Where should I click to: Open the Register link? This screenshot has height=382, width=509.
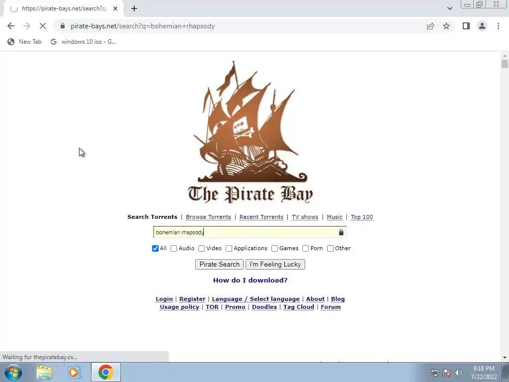coord(192,299)
